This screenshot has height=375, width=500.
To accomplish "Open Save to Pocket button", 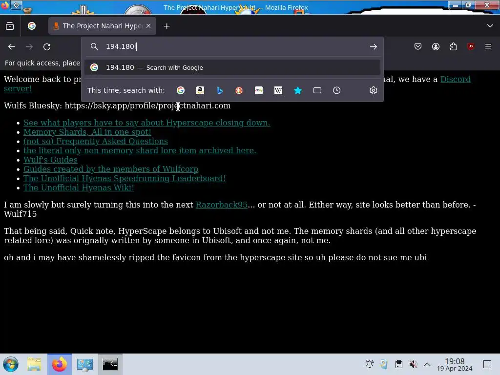I will coord(418,46).
